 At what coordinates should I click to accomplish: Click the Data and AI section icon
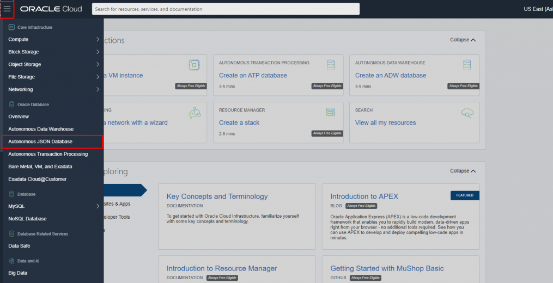pyautogui.click(x=11, y=261)
